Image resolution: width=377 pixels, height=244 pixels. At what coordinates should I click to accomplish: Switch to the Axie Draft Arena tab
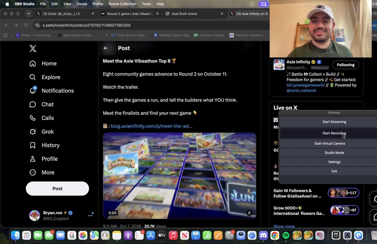coord(184,14)
